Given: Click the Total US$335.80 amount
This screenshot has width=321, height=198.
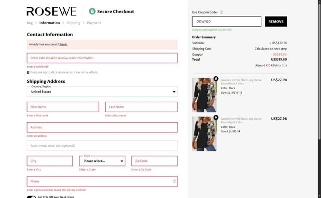Looking at the screenshot, I should (279, 60).
